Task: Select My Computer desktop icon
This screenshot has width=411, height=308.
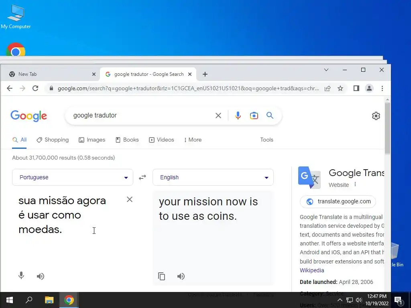Action: pyautogui.click(x=16, y=16)
